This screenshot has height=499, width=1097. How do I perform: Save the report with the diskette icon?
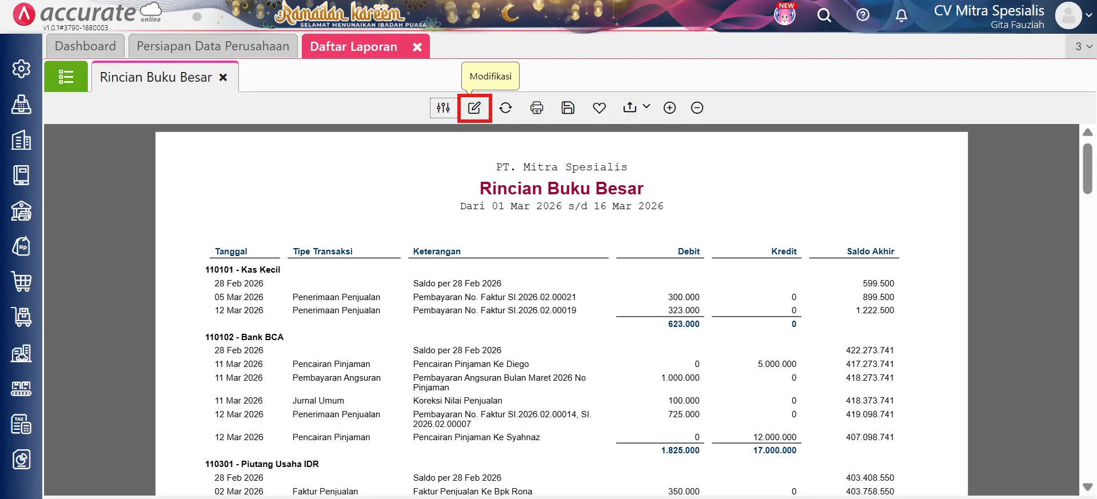click(568, 107)
